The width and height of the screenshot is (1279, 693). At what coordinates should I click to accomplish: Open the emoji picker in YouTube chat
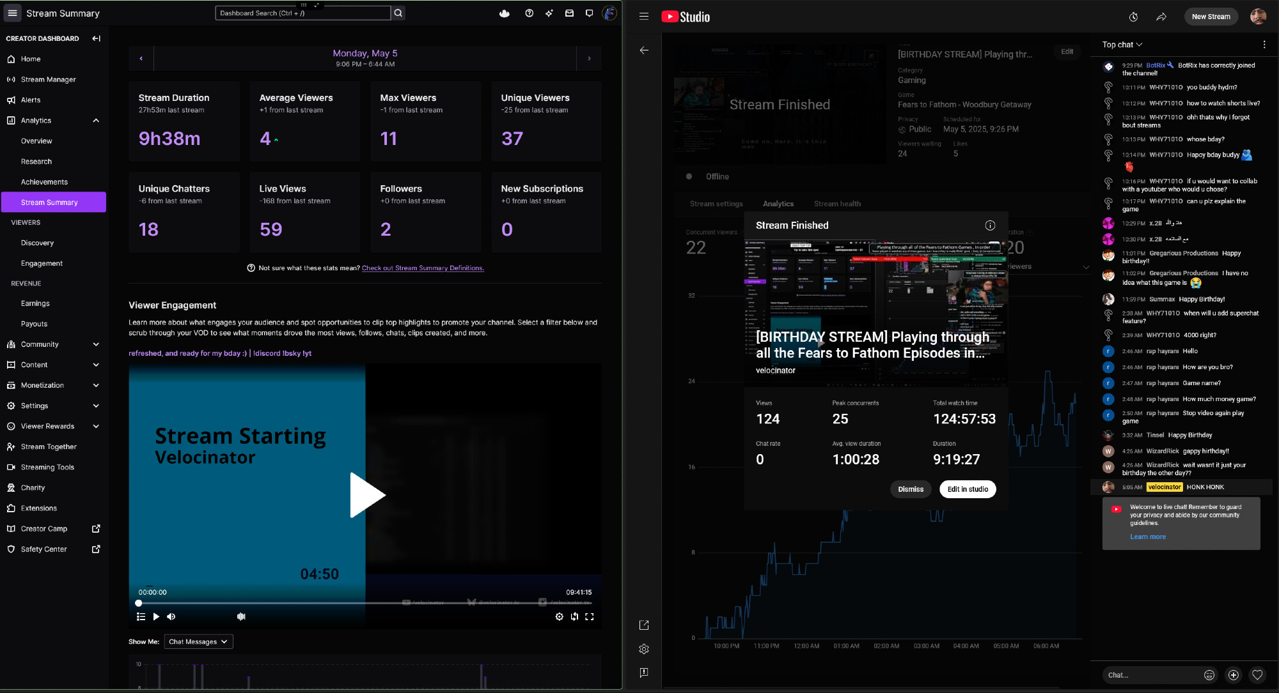[1209, 674]
